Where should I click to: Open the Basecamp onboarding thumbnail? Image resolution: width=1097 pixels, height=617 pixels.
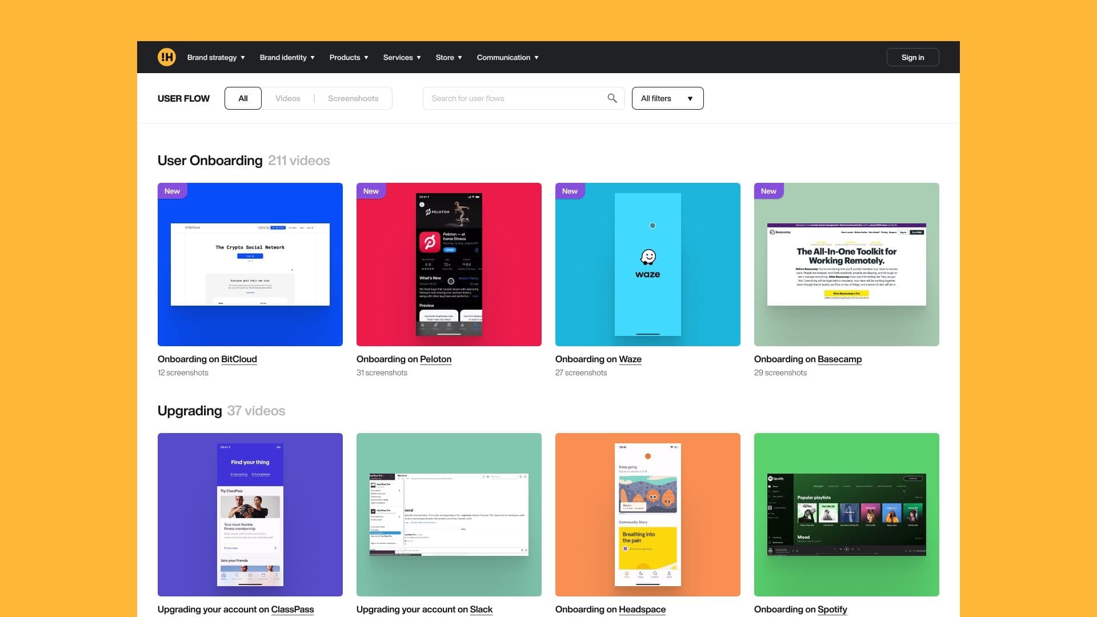[x=847, y=264]
